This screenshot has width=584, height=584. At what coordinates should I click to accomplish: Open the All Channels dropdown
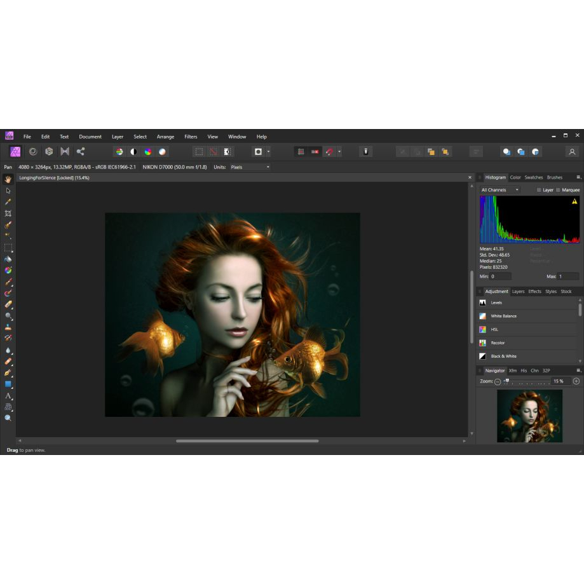point(500,190)
